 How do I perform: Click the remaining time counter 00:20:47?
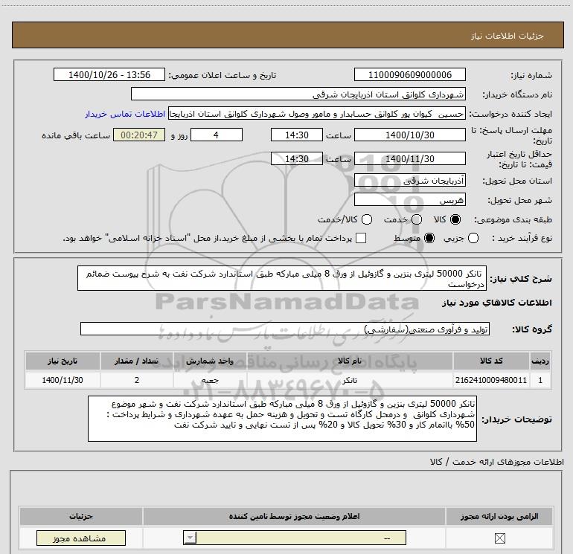coord(139,135)
